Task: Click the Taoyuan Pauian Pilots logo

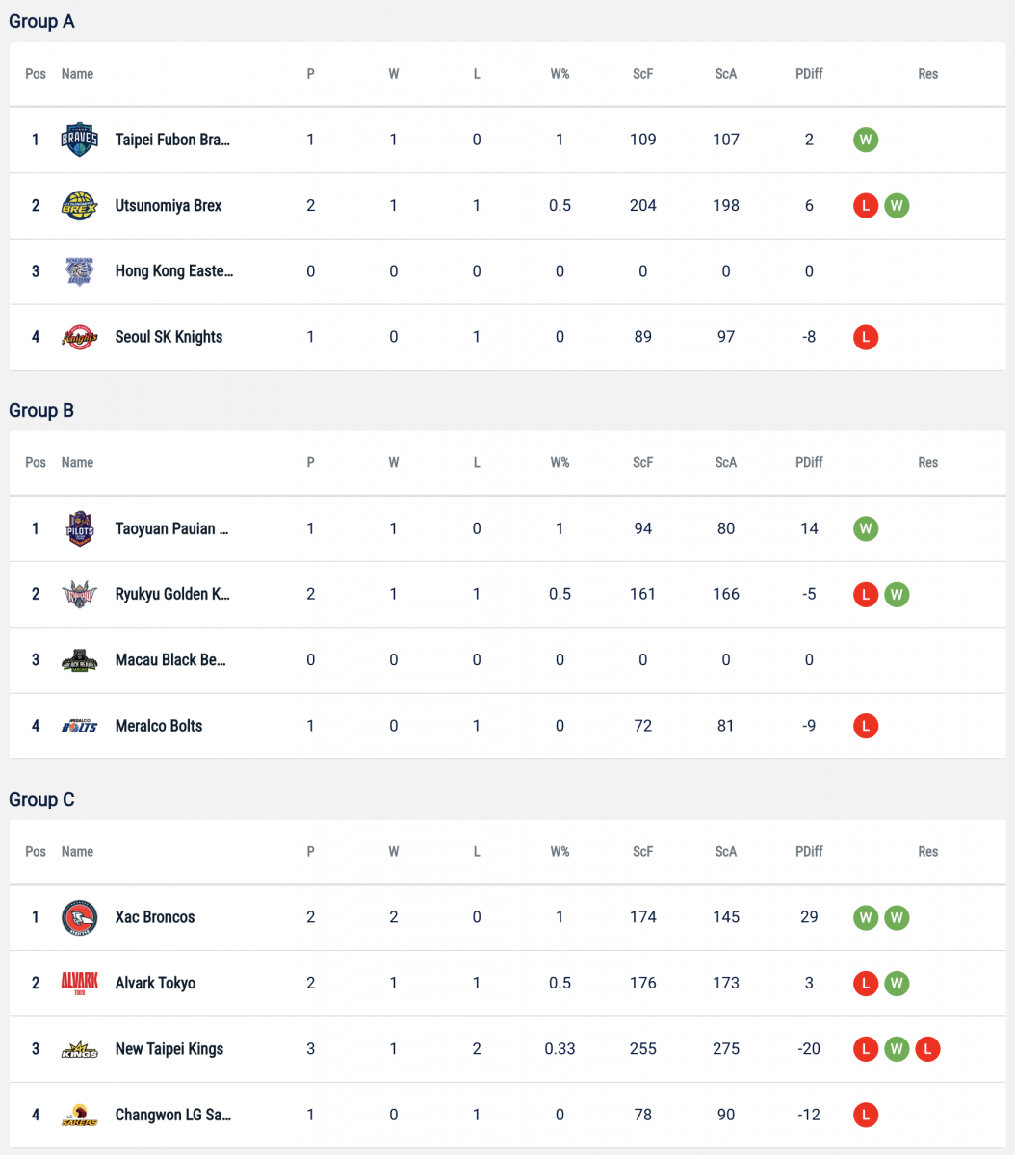Action: [x=79, y=528]
